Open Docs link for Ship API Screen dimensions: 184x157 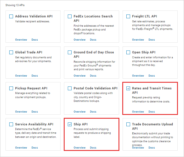click(93, 148)
